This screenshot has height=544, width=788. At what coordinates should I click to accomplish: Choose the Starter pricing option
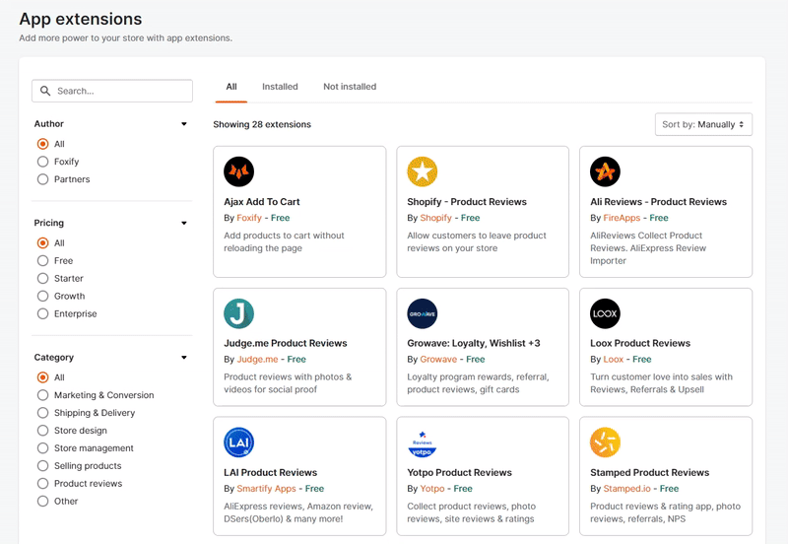tap(42, 278)
